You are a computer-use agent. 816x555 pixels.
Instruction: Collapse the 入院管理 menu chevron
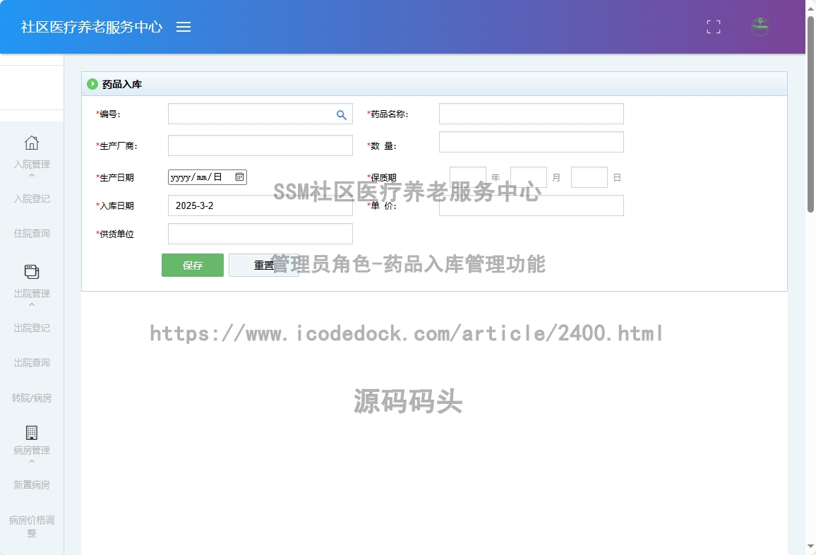pyautogui.click(x=32, y=176)
